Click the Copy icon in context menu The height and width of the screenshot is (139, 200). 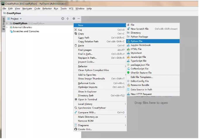[x=76, y=34]
